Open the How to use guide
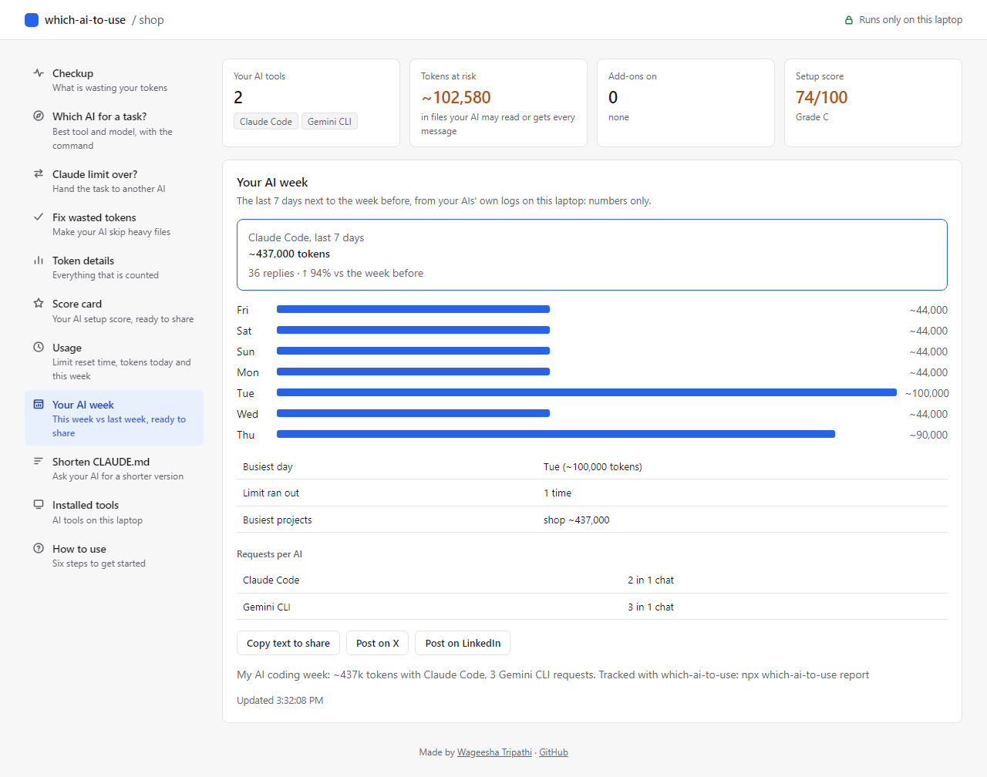The width and height of the screenshot is (987, 777). (x=114, y=556)
